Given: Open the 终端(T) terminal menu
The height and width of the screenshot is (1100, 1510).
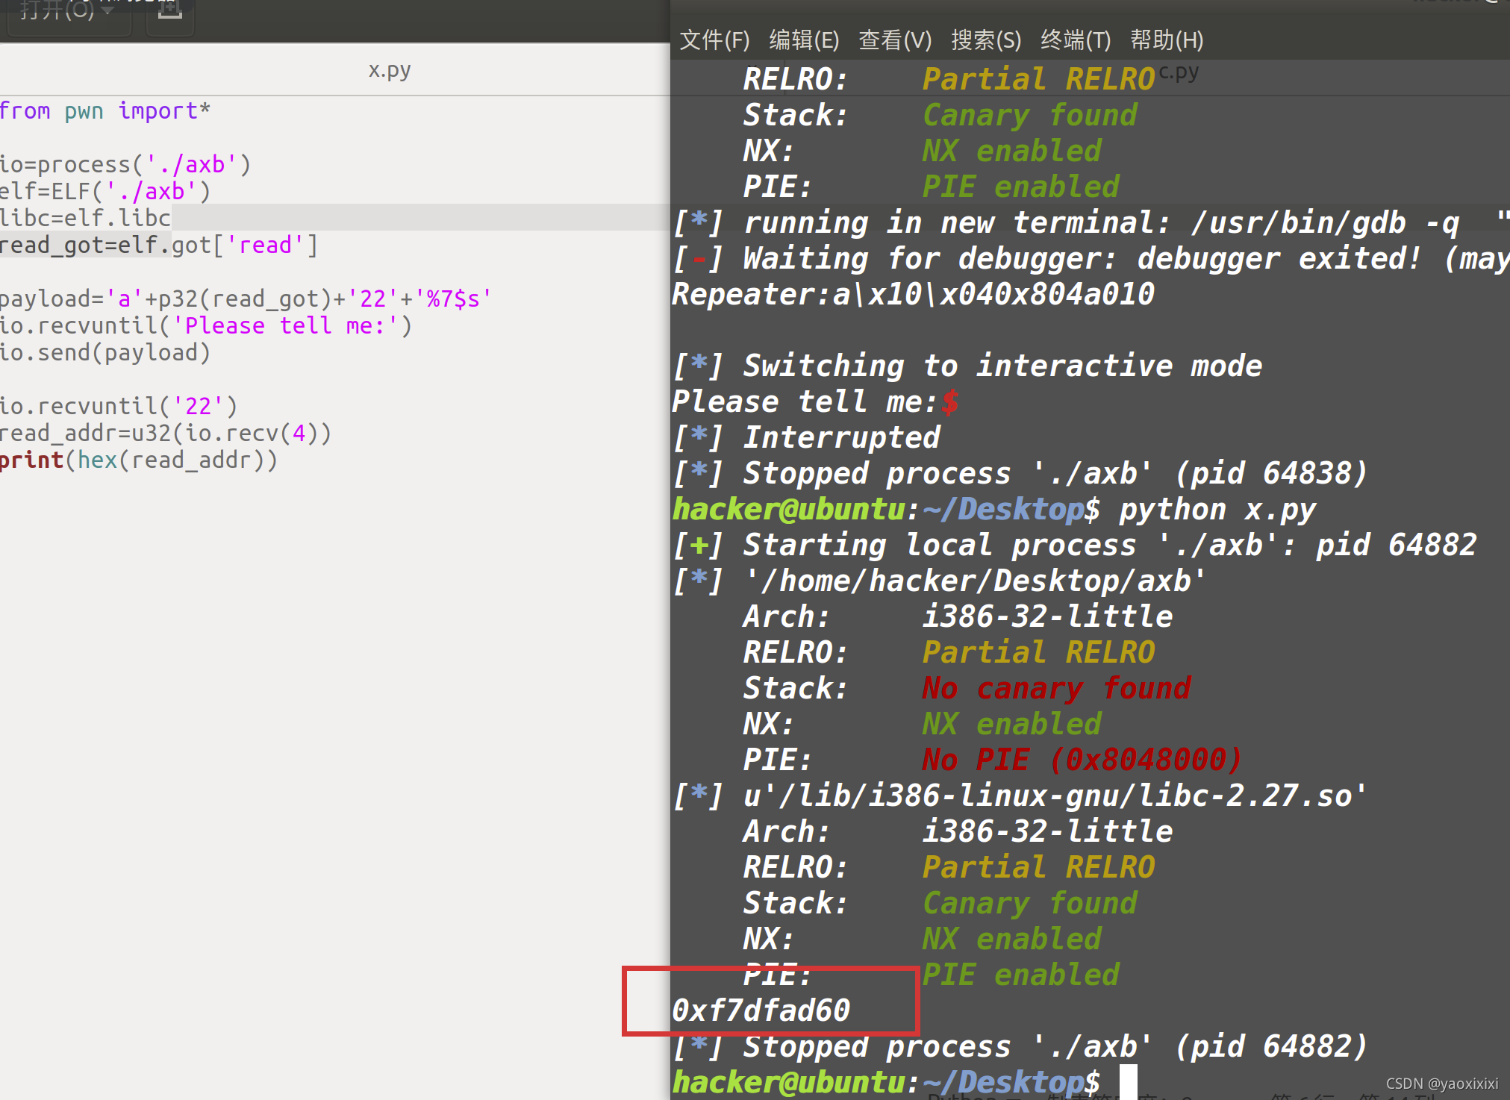Looking at the screenshot, I should point(1075,40).
